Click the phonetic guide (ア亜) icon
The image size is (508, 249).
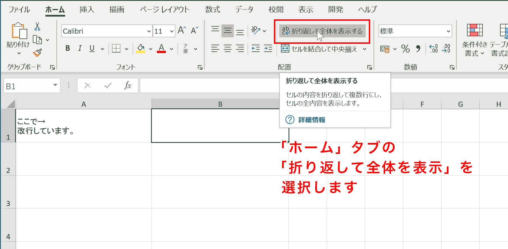[x=186, y=49]
